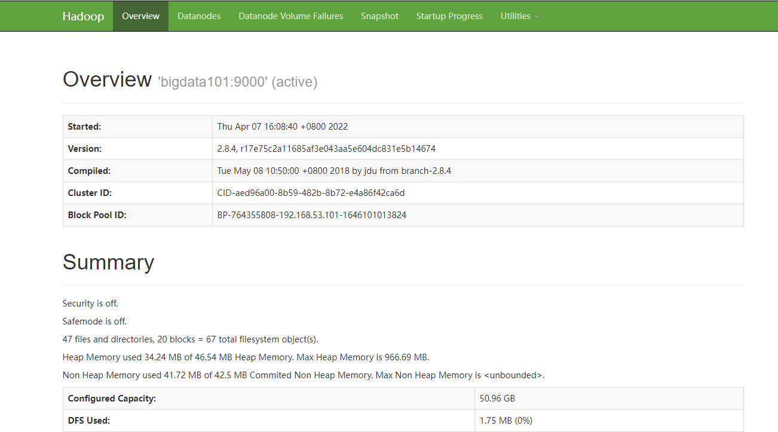Select the BP-764355808 block pool value
This screenshot has height=432, width=778.
click(x=312, y=215)
